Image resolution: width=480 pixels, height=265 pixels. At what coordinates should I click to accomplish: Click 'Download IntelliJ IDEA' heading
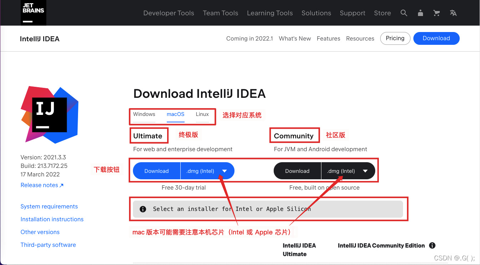[x=200, y=94]
